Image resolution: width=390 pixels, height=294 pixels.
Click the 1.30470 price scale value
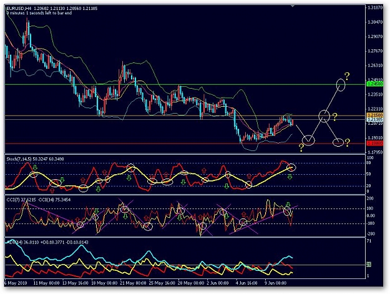click(375, 22)
